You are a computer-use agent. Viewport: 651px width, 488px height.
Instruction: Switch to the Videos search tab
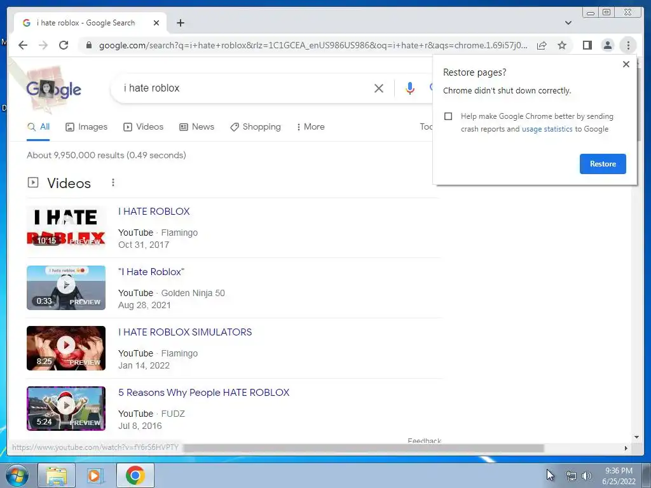[143, 127]
